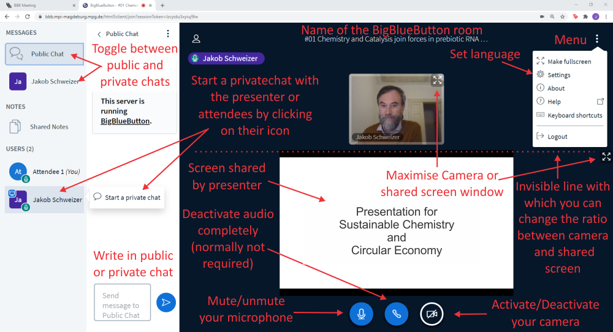Click the Attendee 1 avatar icon
The height and width of the screenshot is (332, 613).
[18, 172]
